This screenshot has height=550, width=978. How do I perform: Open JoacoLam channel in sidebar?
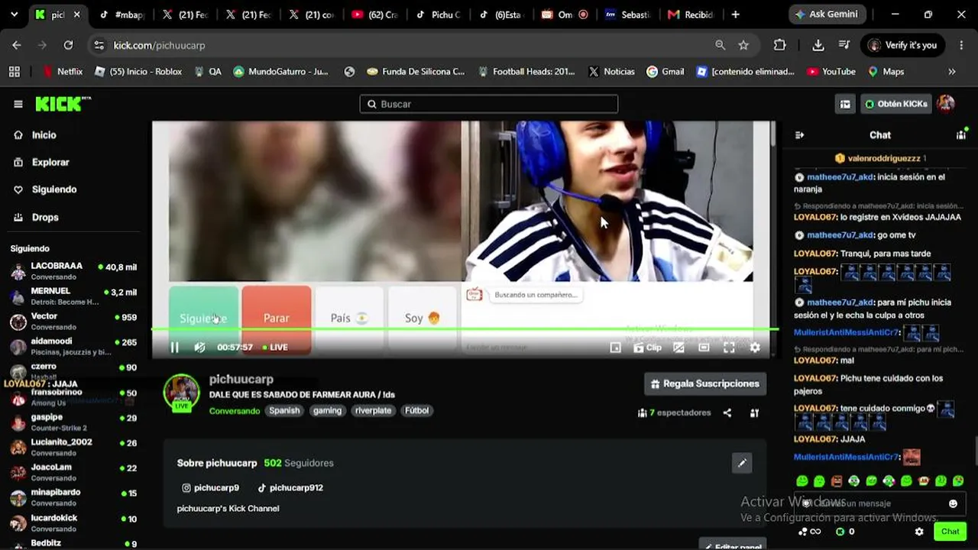73,473
